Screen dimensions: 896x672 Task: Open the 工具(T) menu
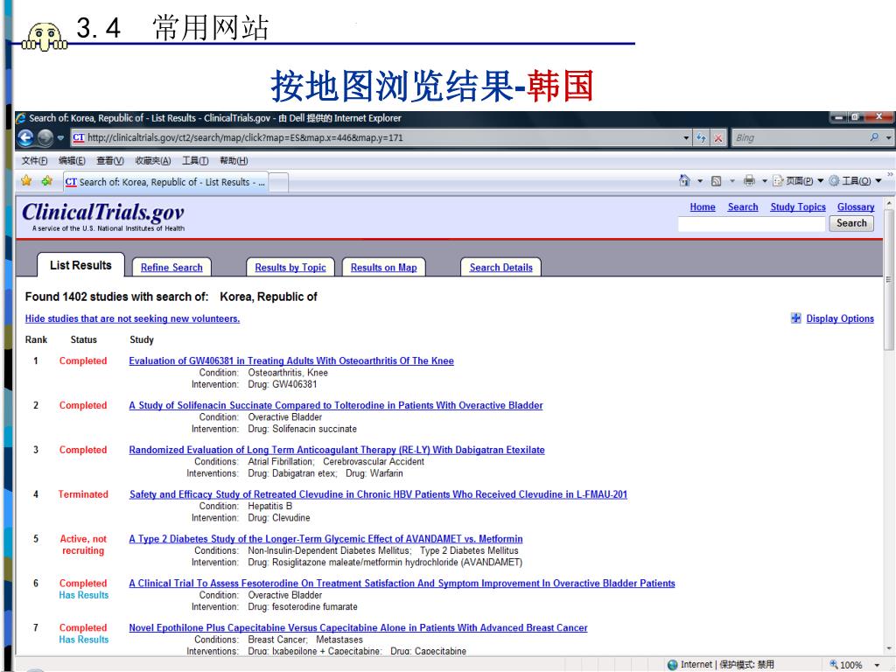195,161
